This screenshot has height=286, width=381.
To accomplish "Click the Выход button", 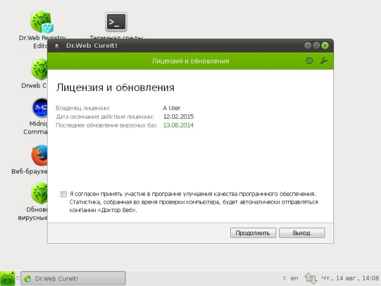I will (x=302, y=233).
